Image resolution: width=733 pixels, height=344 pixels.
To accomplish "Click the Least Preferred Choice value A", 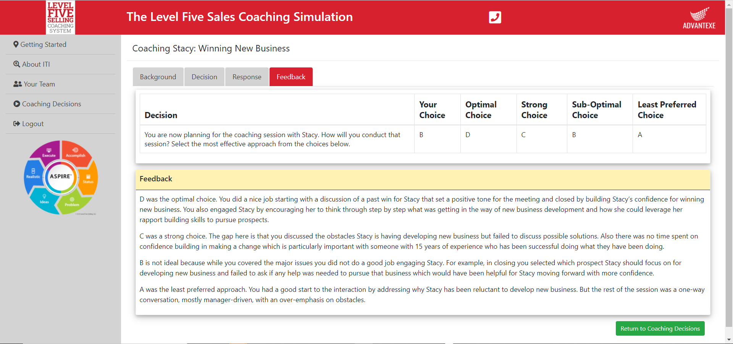I will point(640,134).
